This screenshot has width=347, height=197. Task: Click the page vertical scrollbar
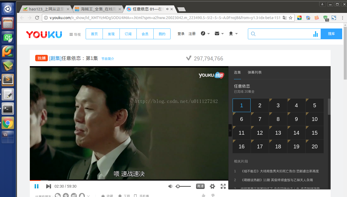345,53
